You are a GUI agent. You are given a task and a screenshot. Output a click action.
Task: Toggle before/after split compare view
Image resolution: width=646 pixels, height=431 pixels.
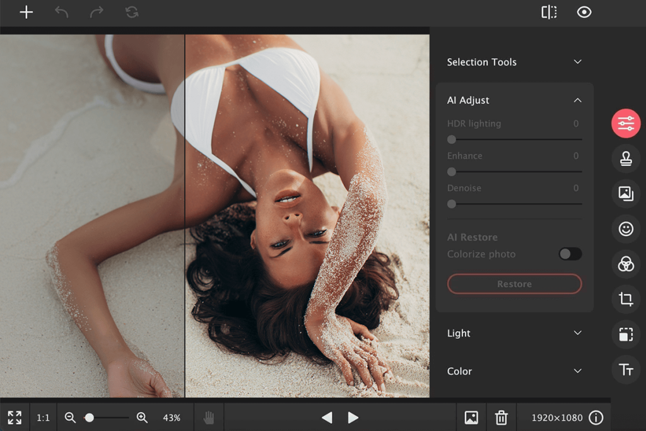549,12
